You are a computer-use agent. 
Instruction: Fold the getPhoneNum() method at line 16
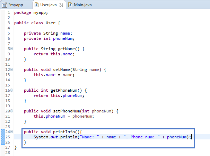tap(11, 90)
